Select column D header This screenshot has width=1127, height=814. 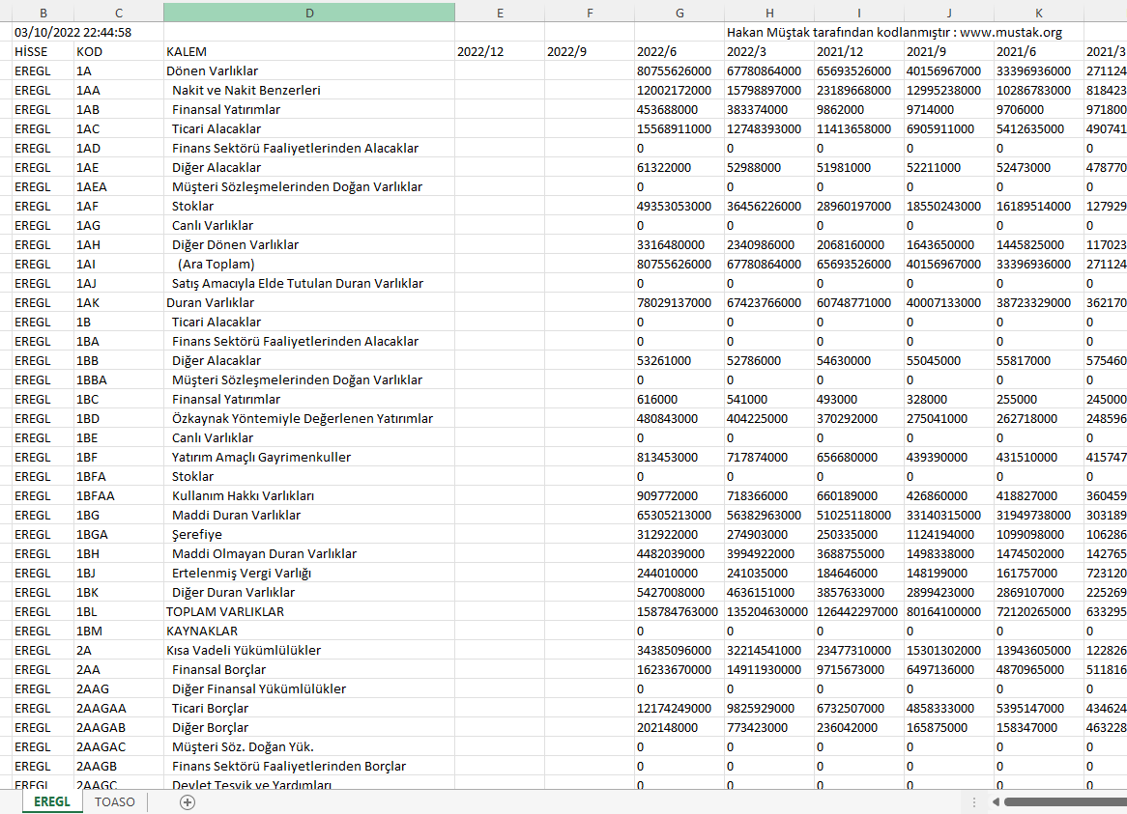[309, 13]
